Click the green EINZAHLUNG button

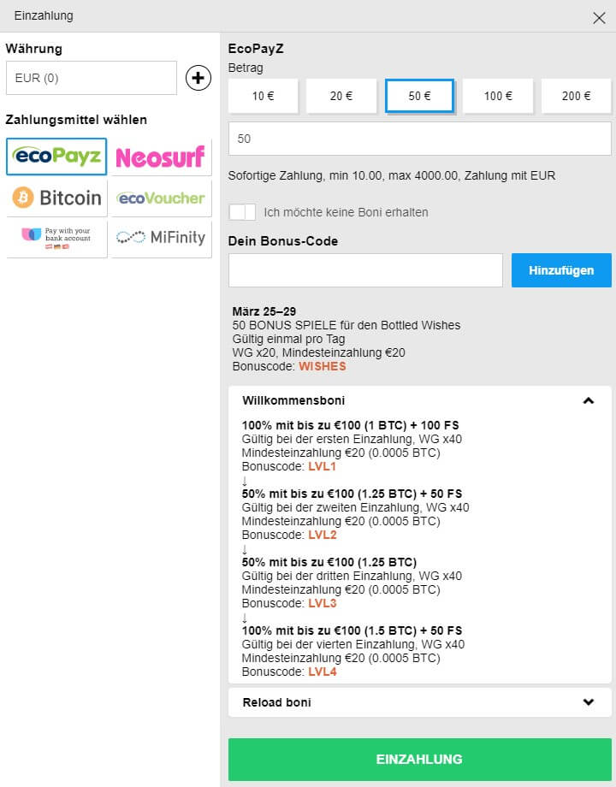click(419, 759)
